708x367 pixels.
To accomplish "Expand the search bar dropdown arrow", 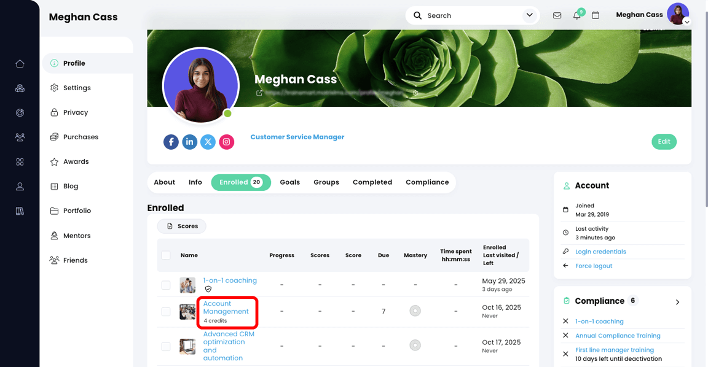I will coord(530,15).
